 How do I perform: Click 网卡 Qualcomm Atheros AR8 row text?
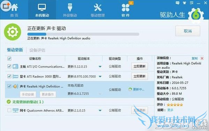pos(42,110)
